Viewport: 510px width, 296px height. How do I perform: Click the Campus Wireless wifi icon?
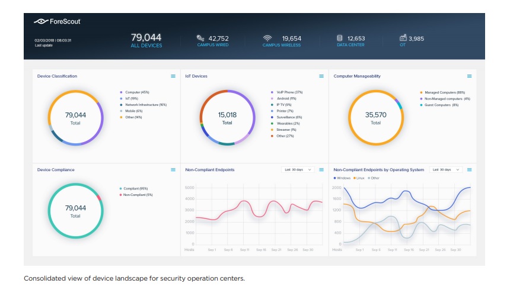267,38
